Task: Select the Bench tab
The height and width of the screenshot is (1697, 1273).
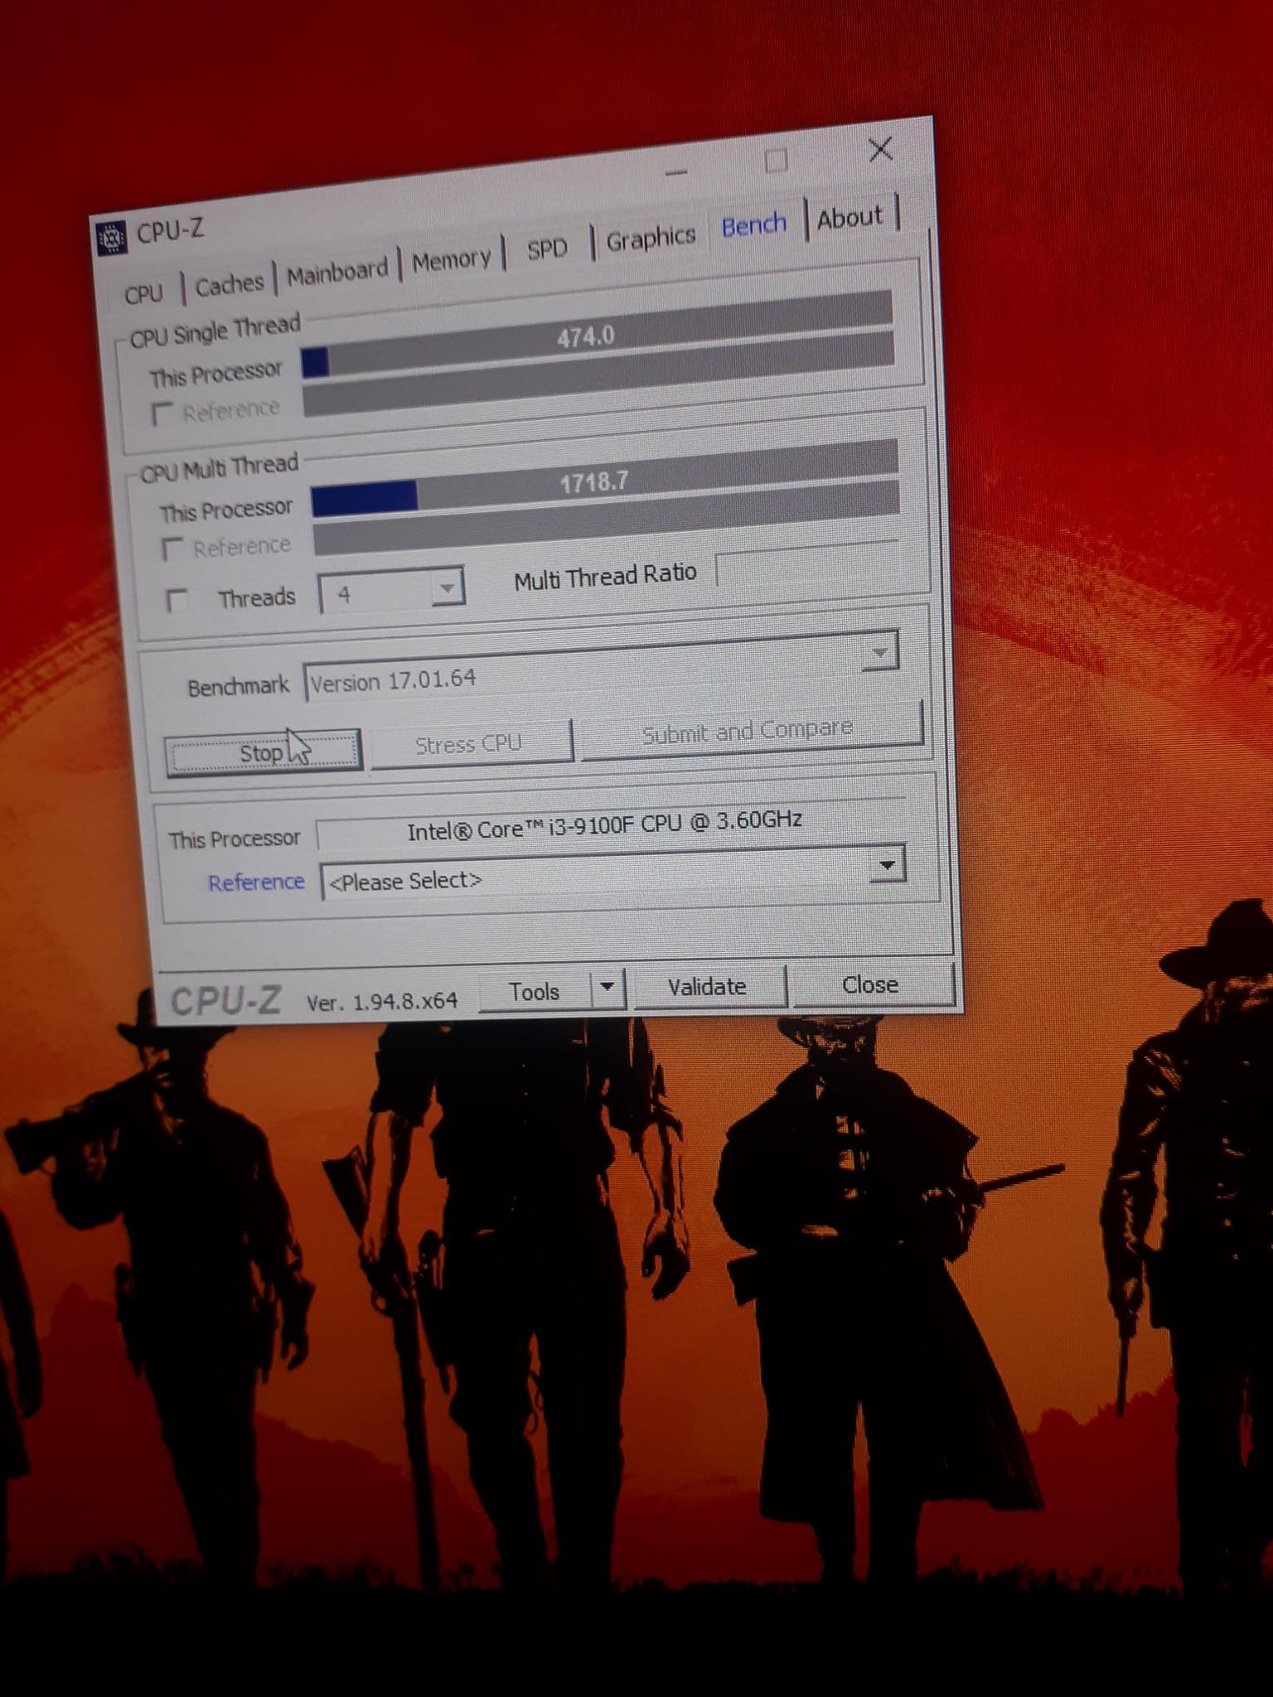Action: click(753, 225)
